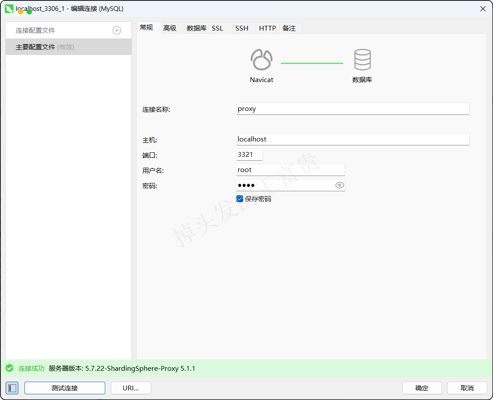
Task: Click the 连接名称 field containing proxy
Action: click(353, 109)
